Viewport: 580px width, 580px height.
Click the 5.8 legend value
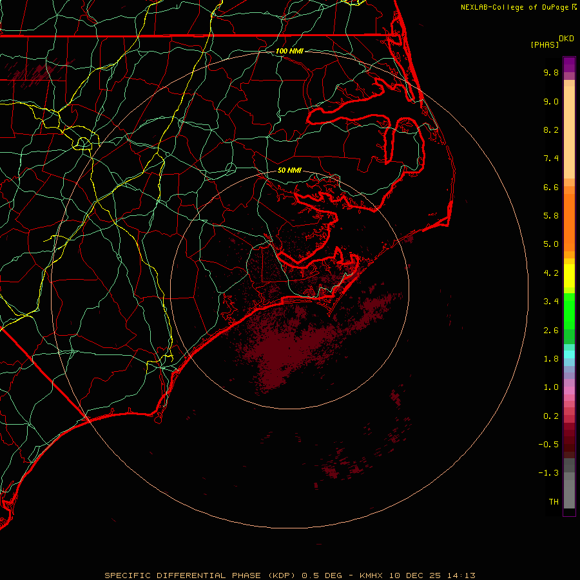(x=551, y=216)
